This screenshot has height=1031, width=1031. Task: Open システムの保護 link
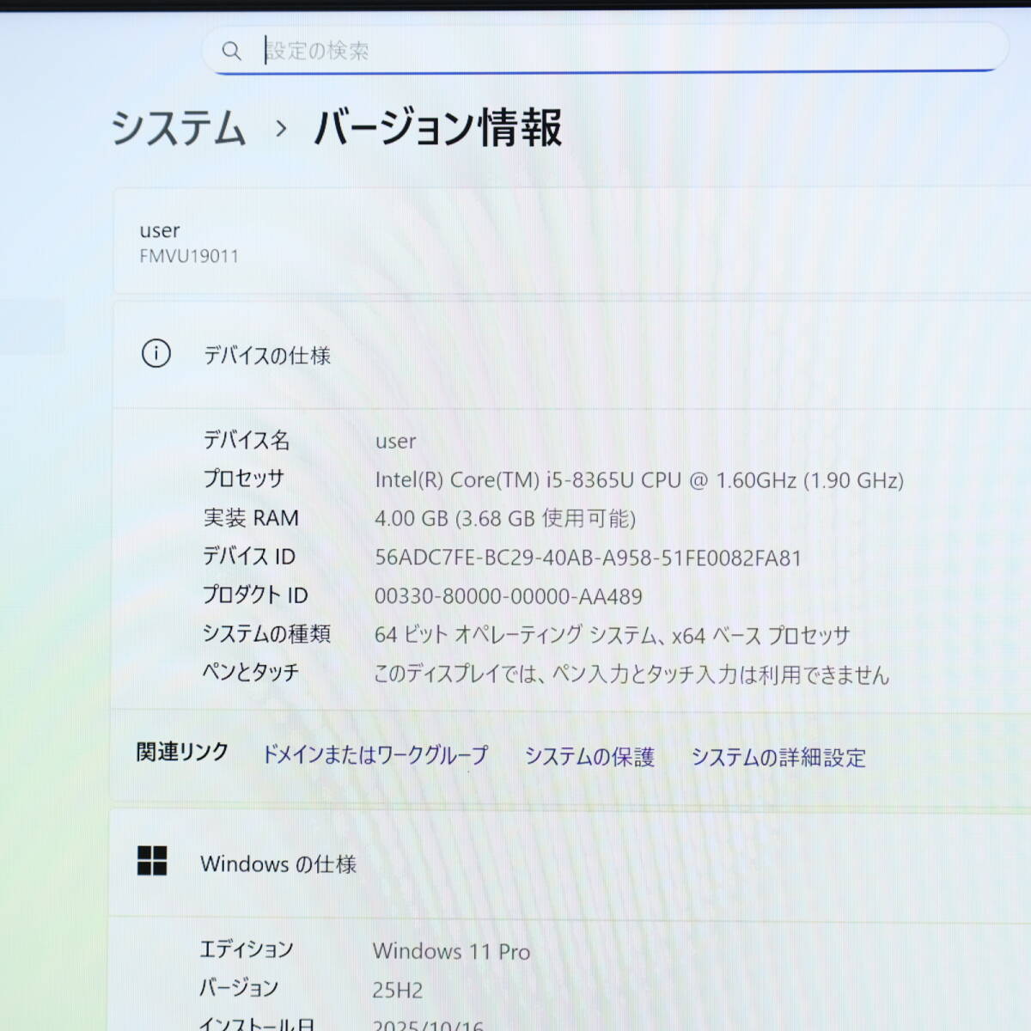tap(589, 757)
